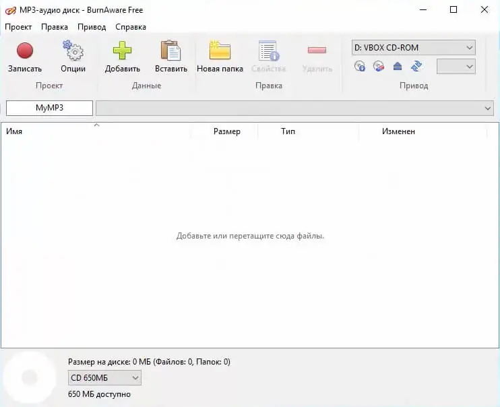Open Опции settings gear icon

[73, 57]
